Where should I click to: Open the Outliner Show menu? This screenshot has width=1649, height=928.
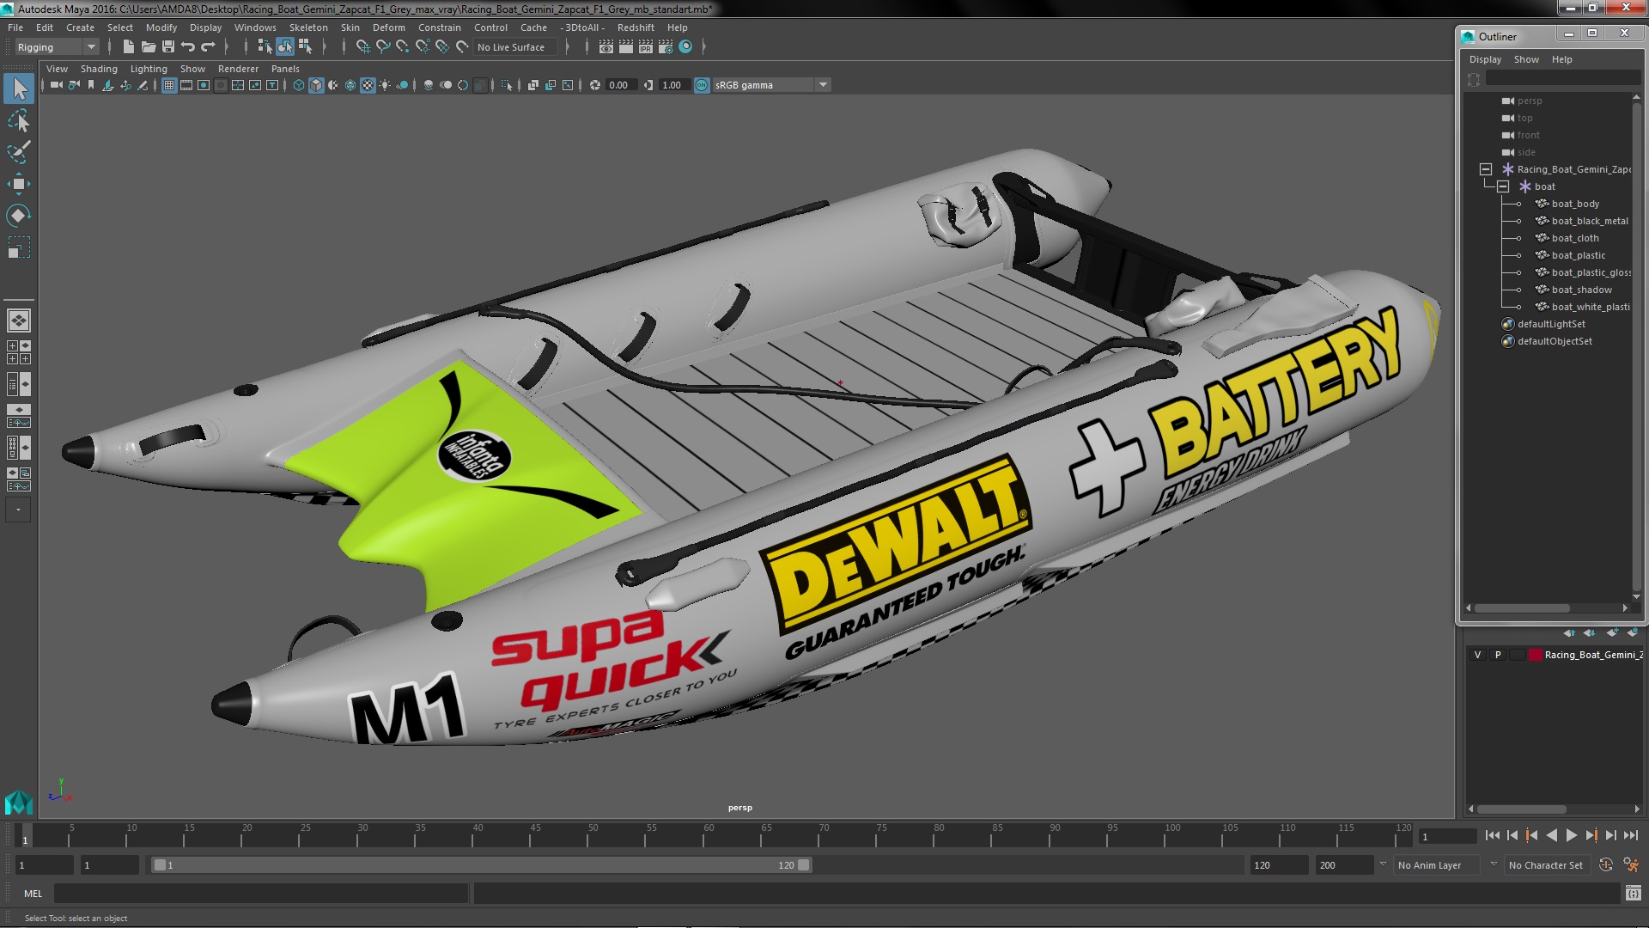[1526, 59]
